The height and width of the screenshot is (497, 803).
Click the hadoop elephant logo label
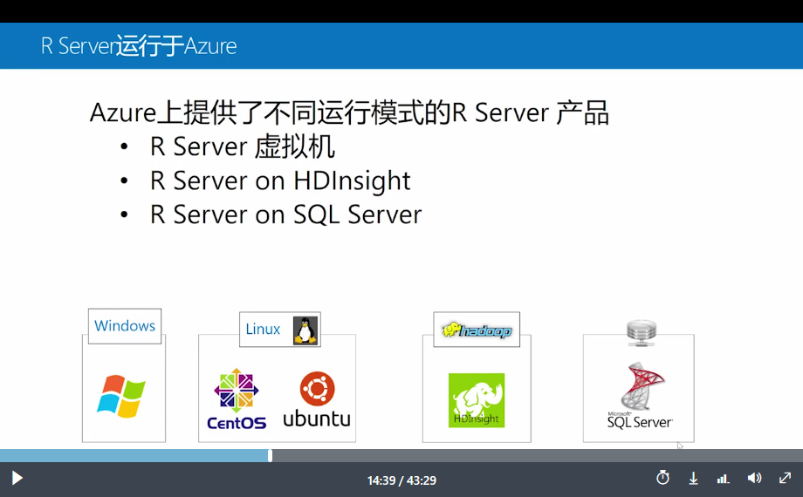tap(477, 330)
